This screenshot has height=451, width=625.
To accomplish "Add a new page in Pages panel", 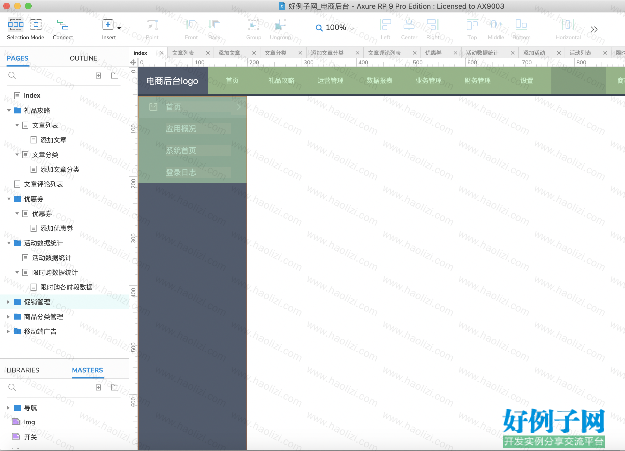I will point(98,76).
